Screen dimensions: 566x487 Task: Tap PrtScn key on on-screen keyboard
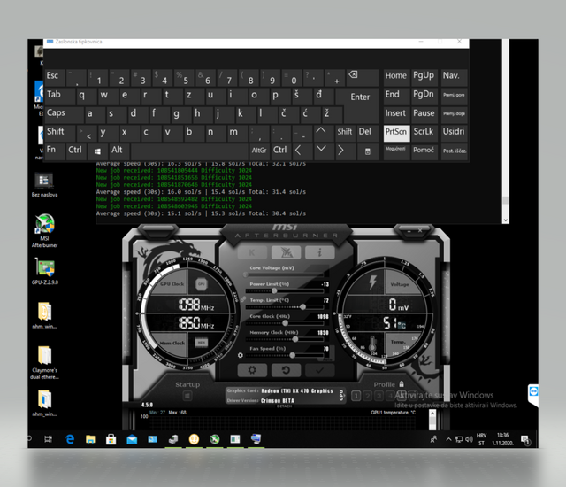point(396,132)
